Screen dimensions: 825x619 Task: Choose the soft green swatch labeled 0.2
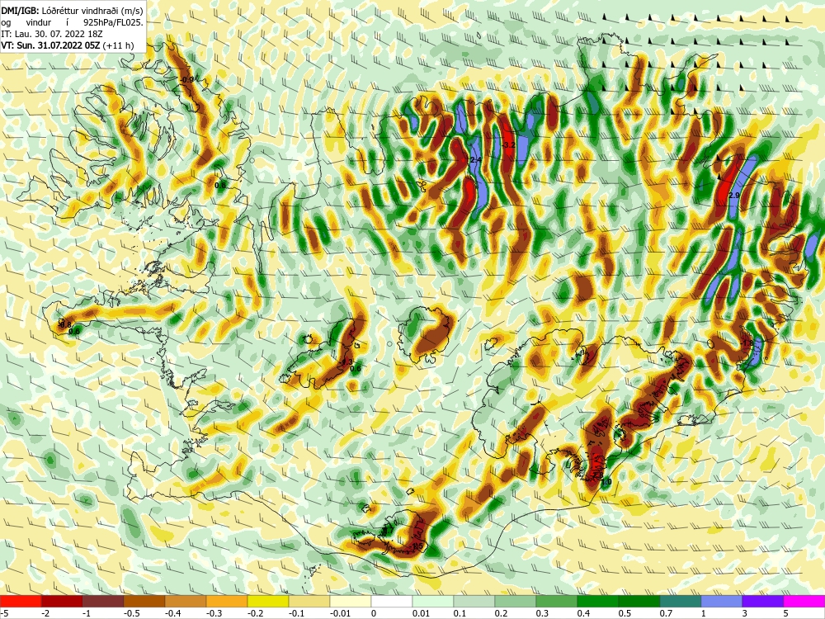click(516, 601)
